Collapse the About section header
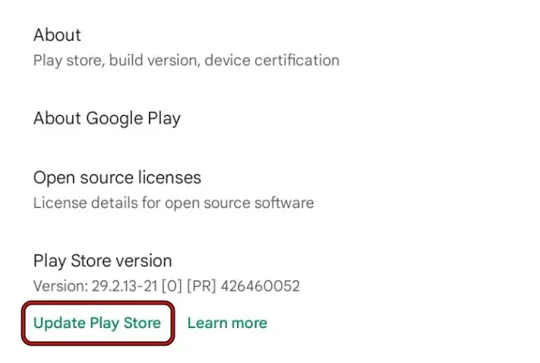 click(x=57, y=35)
